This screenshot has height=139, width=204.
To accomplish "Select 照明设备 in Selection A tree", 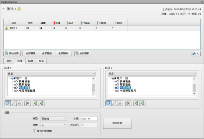I will (x=24, y=85).
